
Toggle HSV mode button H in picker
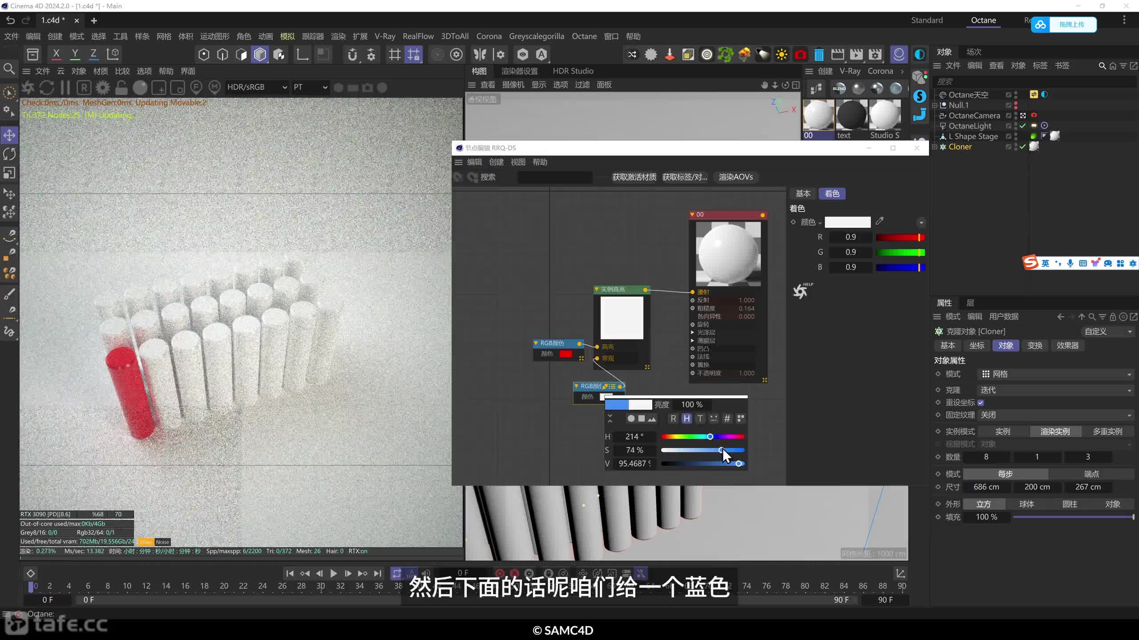687,419
